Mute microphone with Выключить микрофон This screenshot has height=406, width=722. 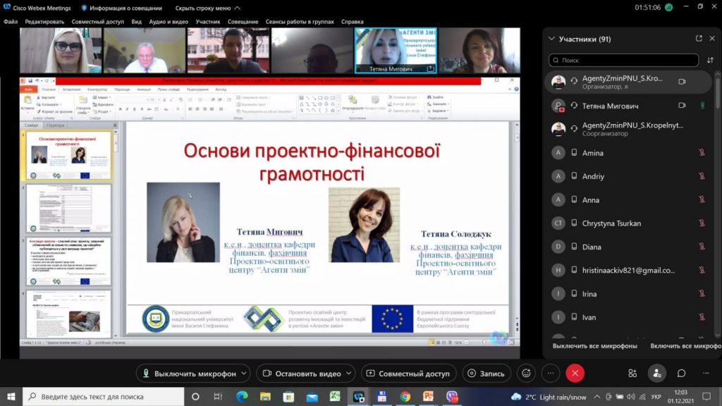(189, 374)
